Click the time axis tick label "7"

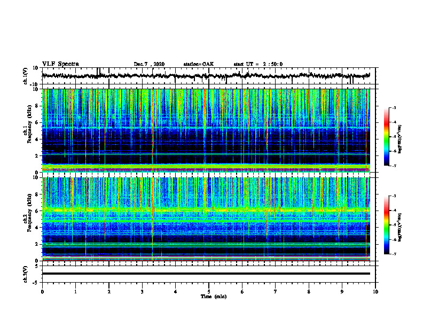[x=276, y=292]
